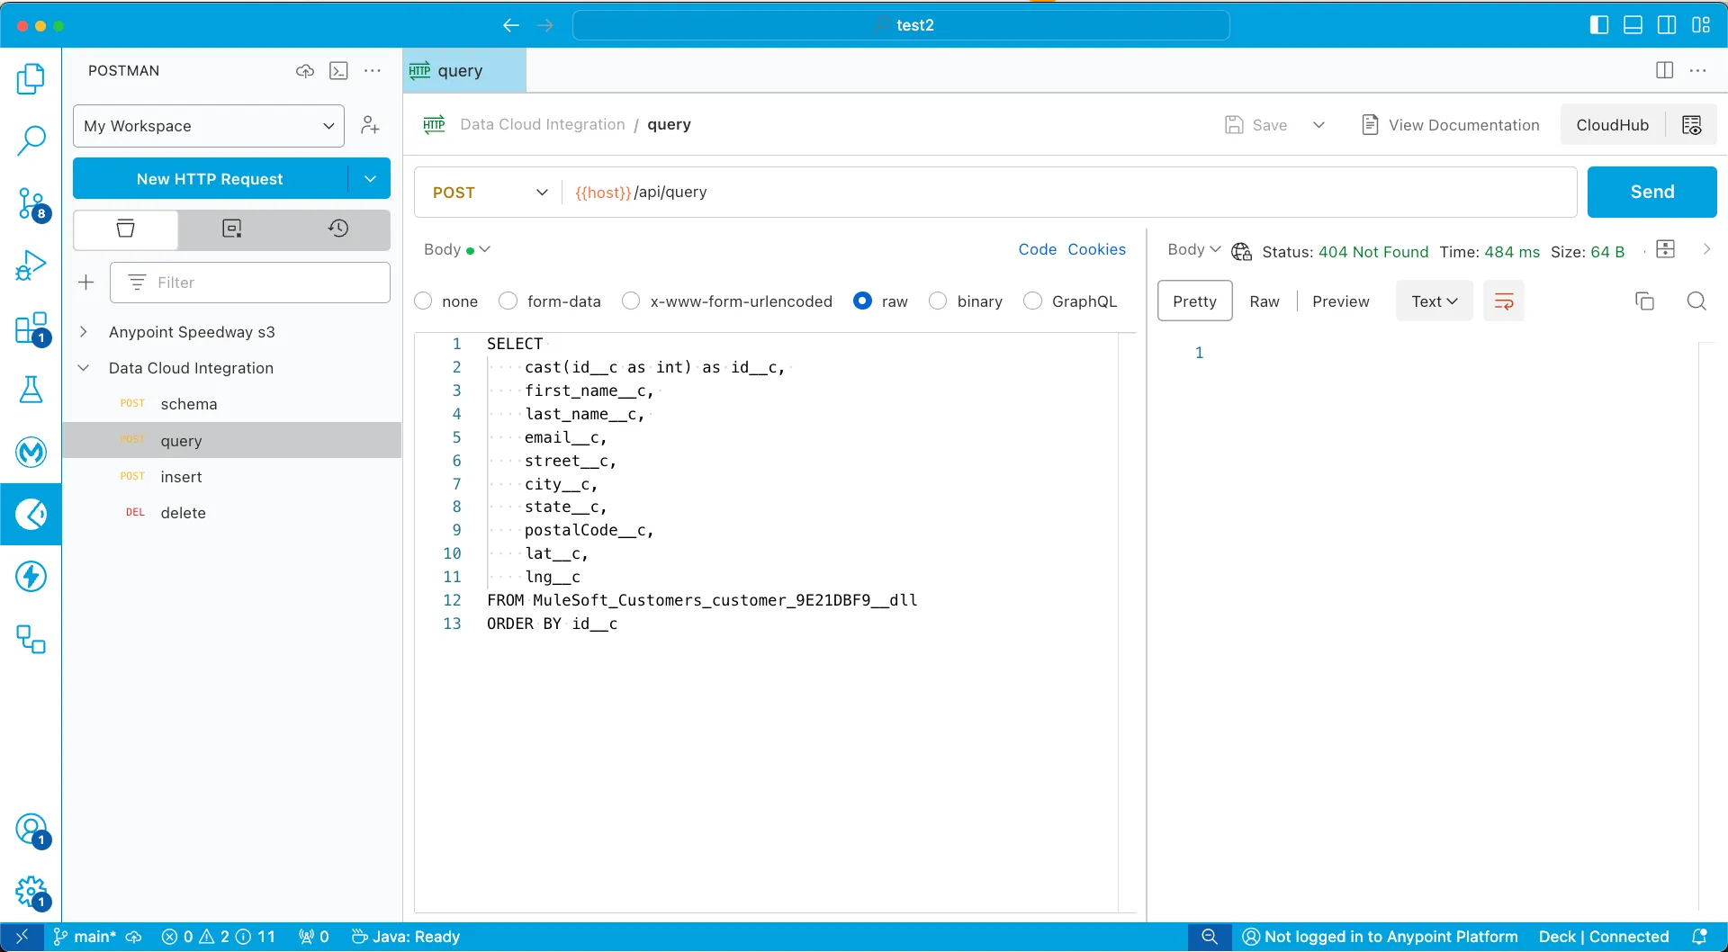
Task: Go back with the left arrow
Action: coord(511,25)
